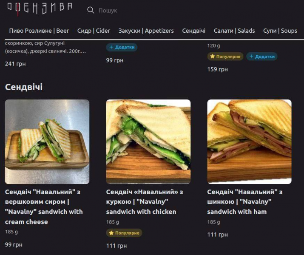This screenshot has width=304, height=255.
Task: Switch to the Сидр | Cider tab
Action: 94,31
